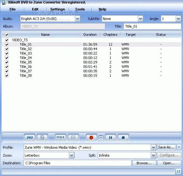The image size is (183, 176).
Task: Click the WMV target of Title_08
Action: [x=125, y=76]
